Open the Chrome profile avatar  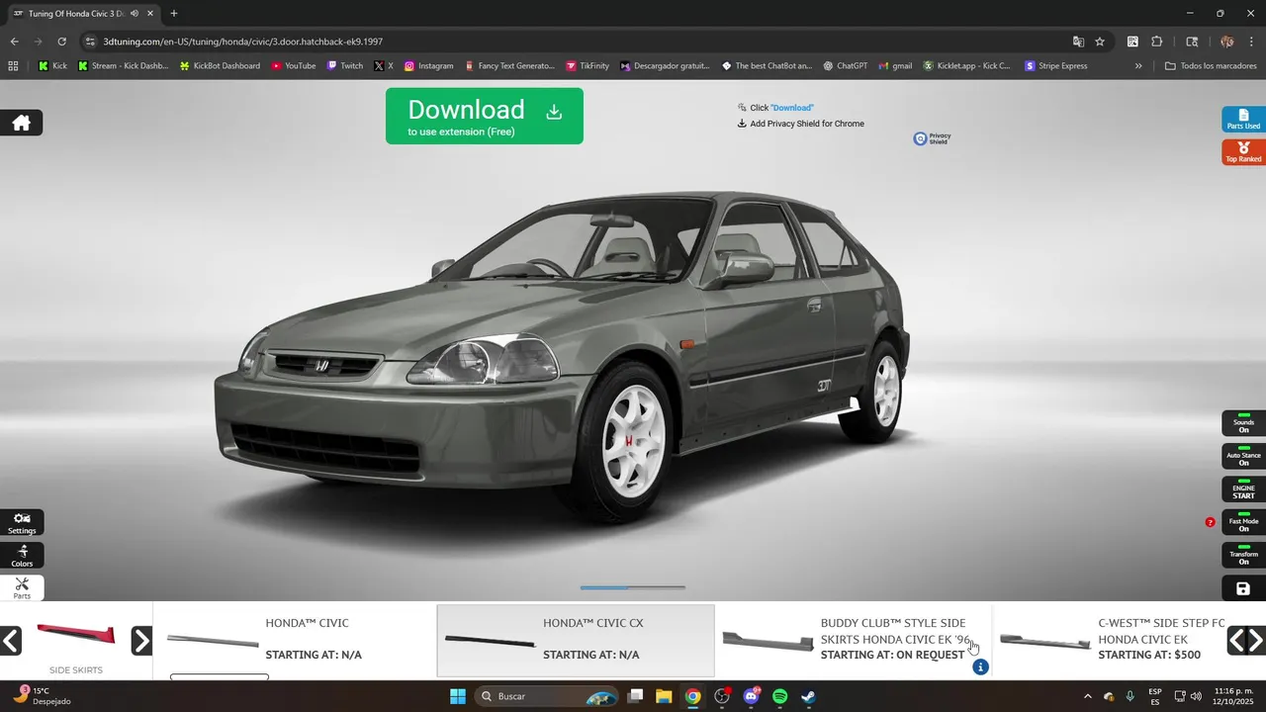pyautogui.click(x=1227, y=42)
